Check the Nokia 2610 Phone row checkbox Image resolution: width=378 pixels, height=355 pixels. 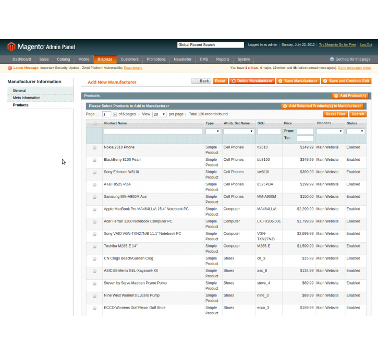(x=94, y=148)
